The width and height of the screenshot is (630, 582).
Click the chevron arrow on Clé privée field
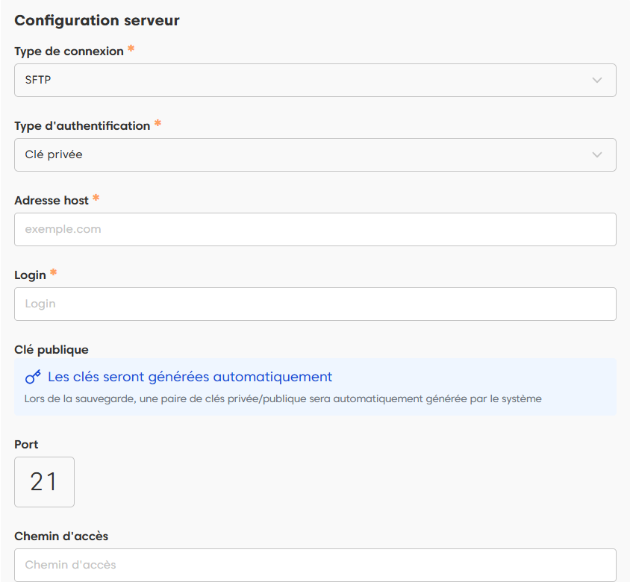coord(596,154)
